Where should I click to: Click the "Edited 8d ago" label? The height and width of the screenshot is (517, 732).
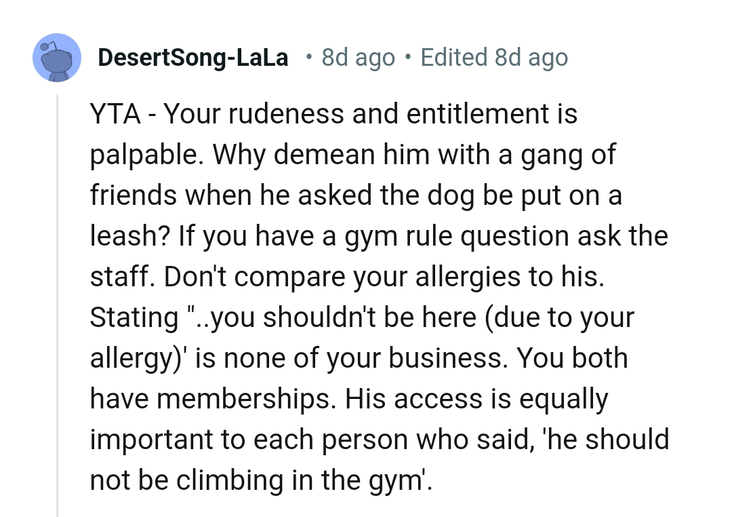point(494,58)
